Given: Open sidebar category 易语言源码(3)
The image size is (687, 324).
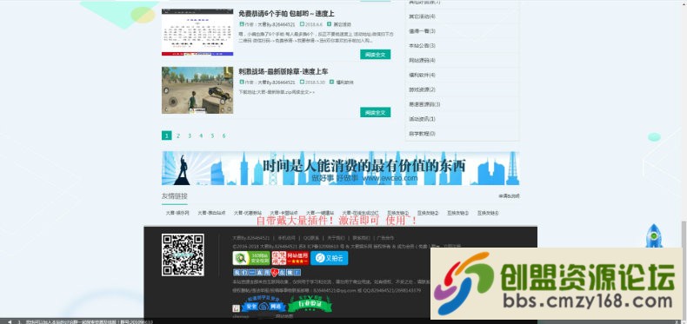Looking at the screenshot, I should [424, 104].
